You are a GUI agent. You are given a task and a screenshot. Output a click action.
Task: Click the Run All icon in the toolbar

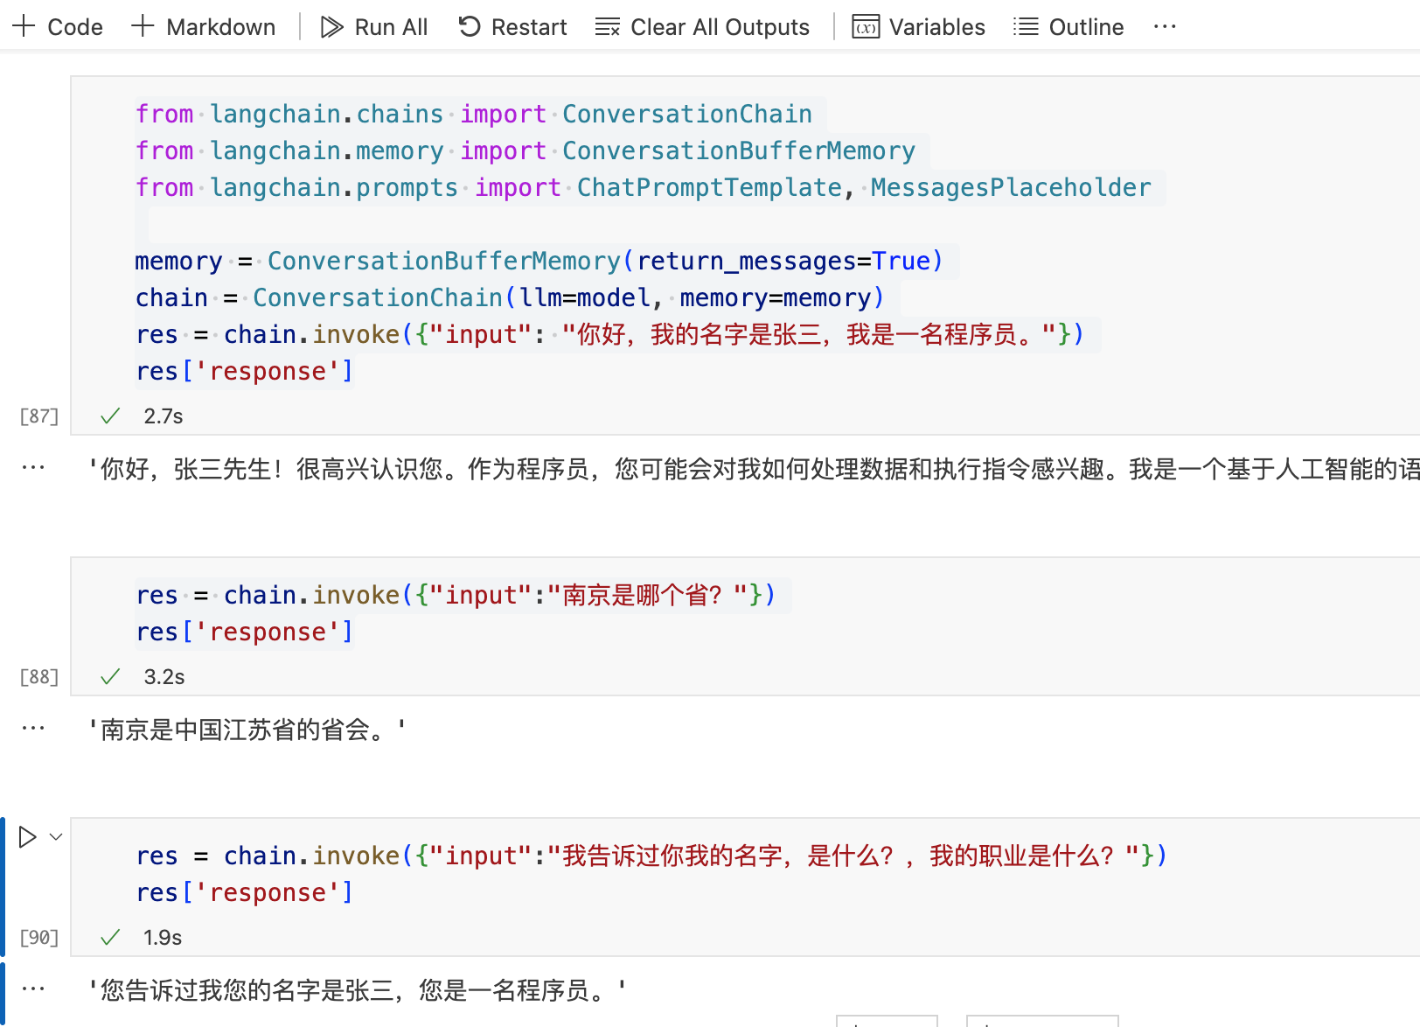click(x=331, y=26)
